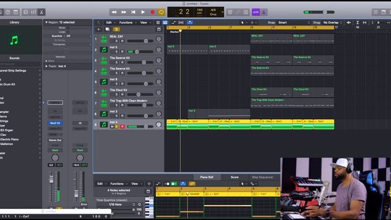The width and height of the screenshot is (391, 220).
Task: Open the LCD display mode dropdown arrow
Action: [222, 12]
